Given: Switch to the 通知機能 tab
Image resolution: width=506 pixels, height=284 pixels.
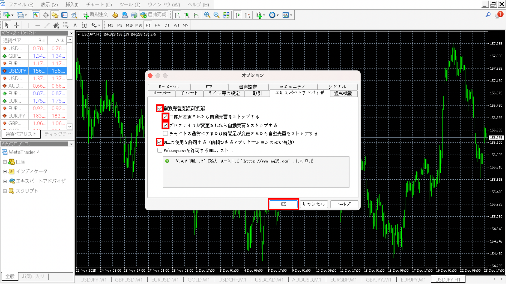Looking at the screenshot, I should 343,93.
